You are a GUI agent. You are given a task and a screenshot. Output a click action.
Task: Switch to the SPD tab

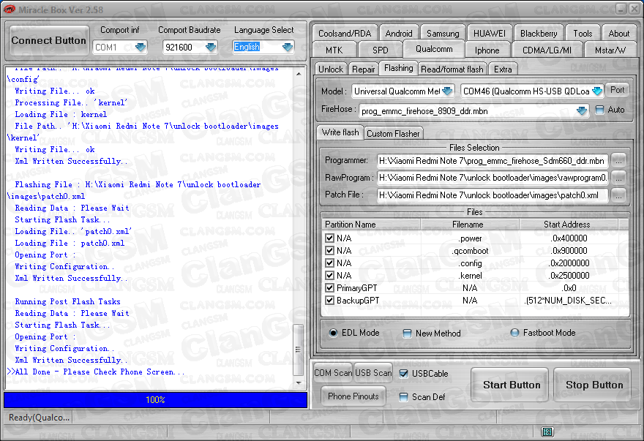381,50
